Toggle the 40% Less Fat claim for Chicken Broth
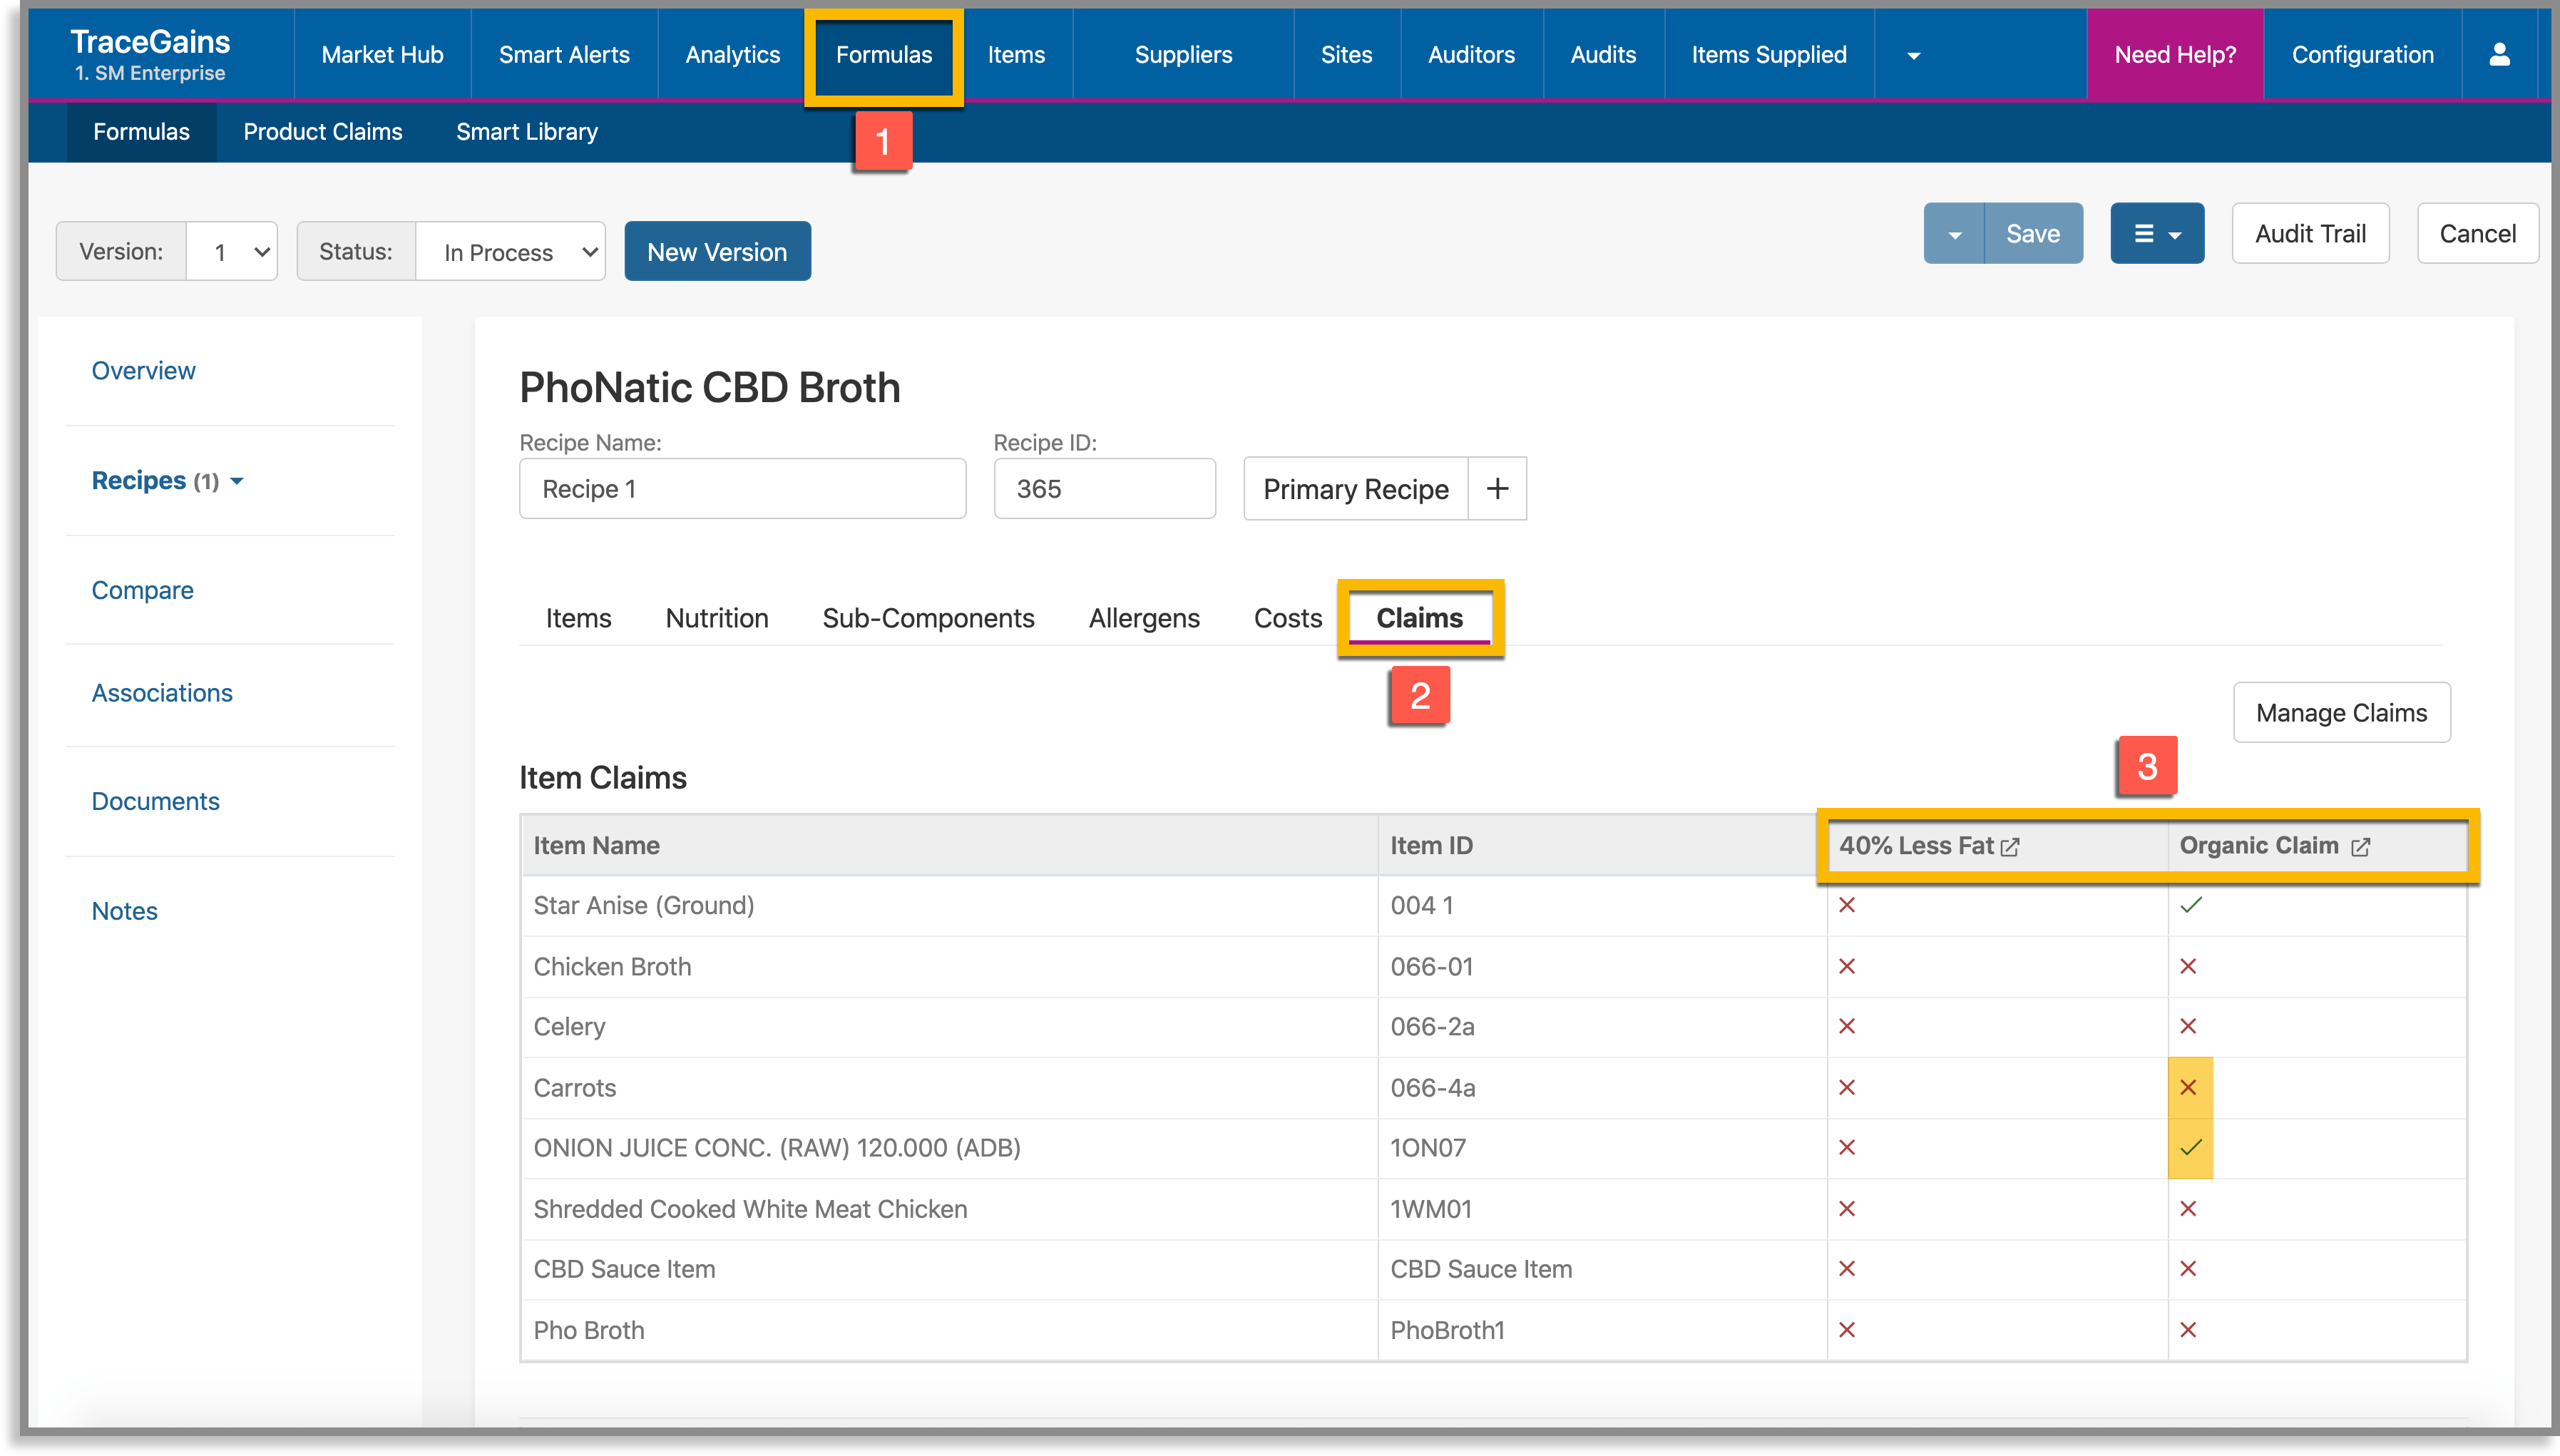Screen dimensions: 2560x1456 click(x=1848, y=966)
